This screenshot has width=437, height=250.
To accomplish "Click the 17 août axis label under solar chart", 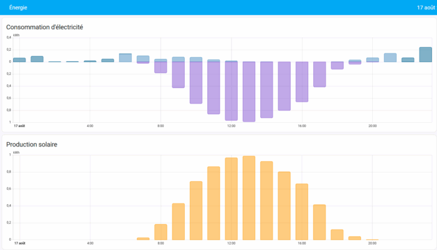I will (19, 243).
